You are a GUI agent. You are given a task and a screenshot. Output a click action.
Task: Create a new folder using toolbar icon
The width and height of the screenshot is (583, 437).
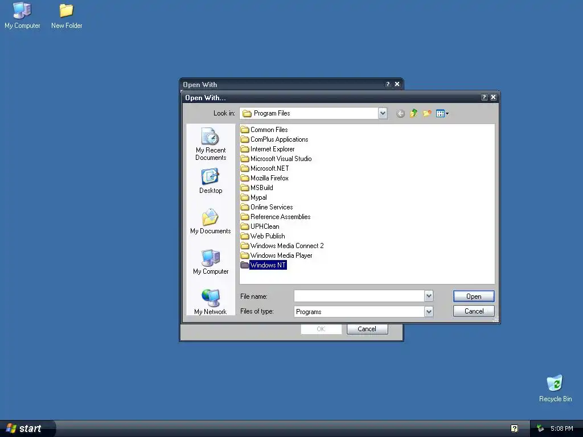(x=427, y=113)
